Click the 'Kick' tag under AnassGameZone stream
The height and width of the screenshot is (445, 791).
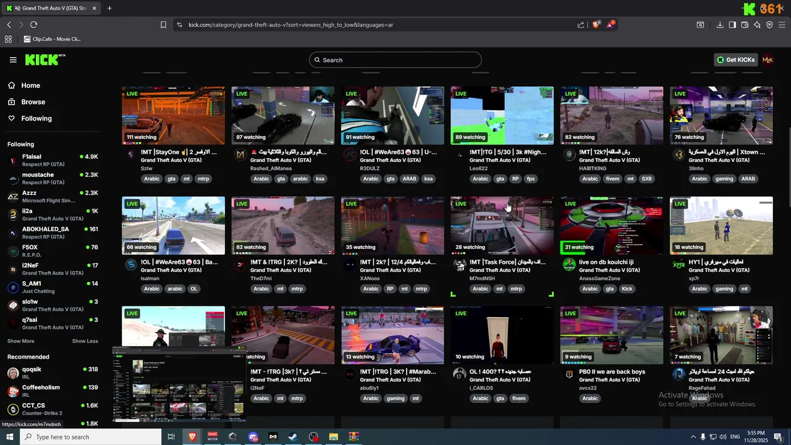click(x=627, y=289)
